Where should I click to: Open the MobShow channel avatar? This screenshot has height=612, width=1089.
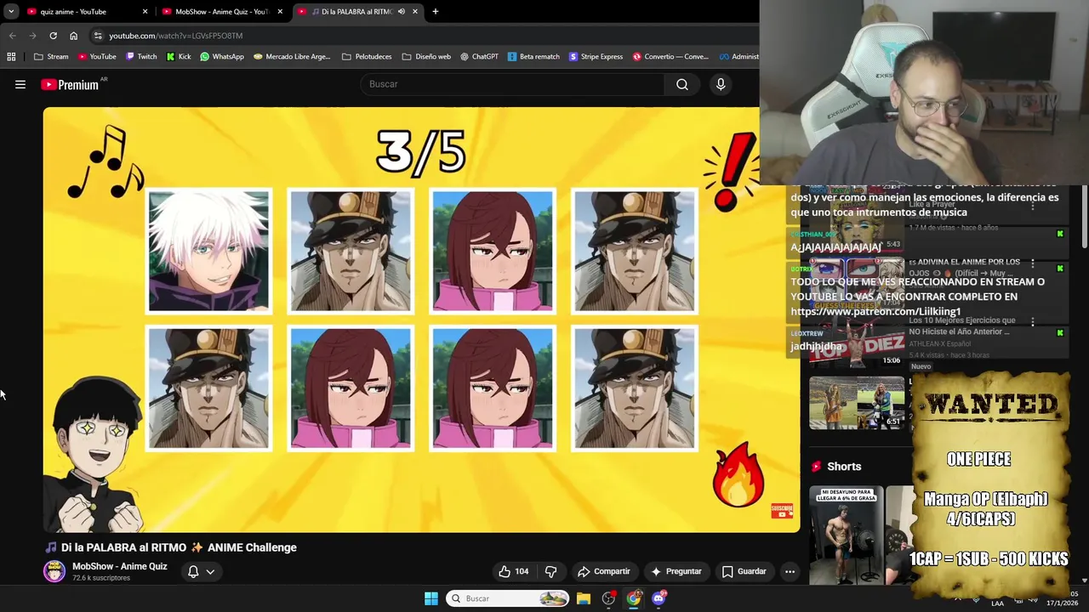tap(54, 571)
